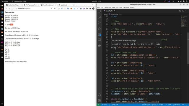
Task: Open the Visual Studio Code top-bar app menu
Action: point(19,1)
